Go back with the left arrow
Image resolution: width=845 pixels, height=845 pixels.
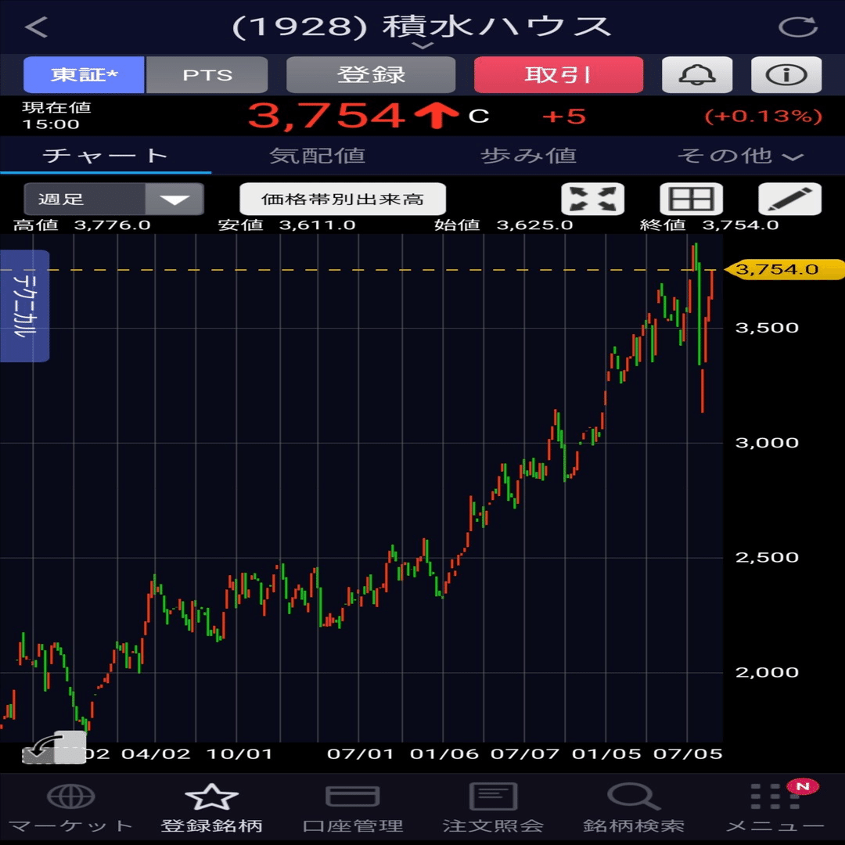coord(37,27)
